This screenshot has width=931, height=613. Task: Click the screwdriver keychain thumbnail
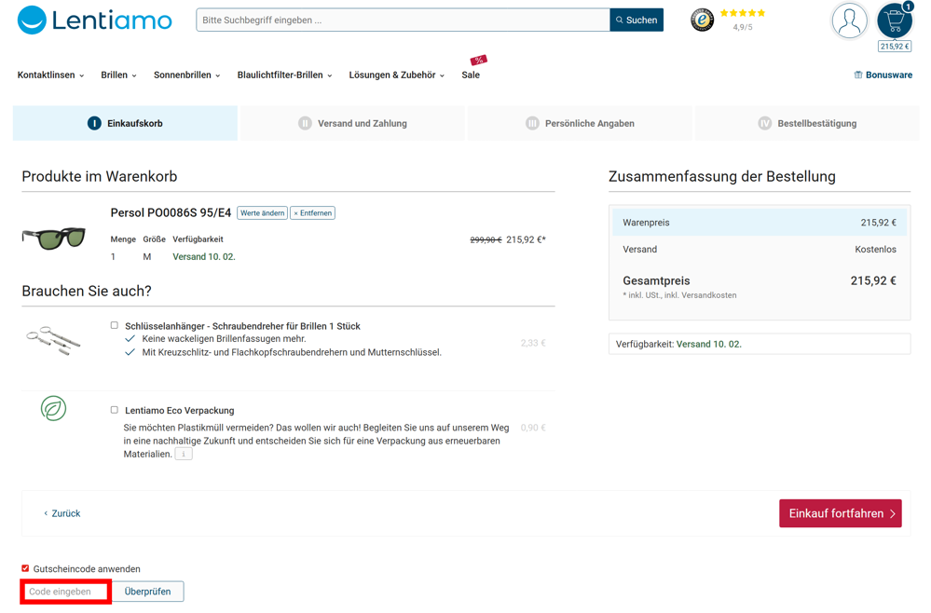(53, 341)
